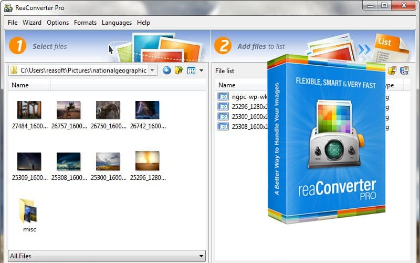The image size is (420, 263).
Task: Open the All Files filter dropdown
Action: [x=107, y=256]
